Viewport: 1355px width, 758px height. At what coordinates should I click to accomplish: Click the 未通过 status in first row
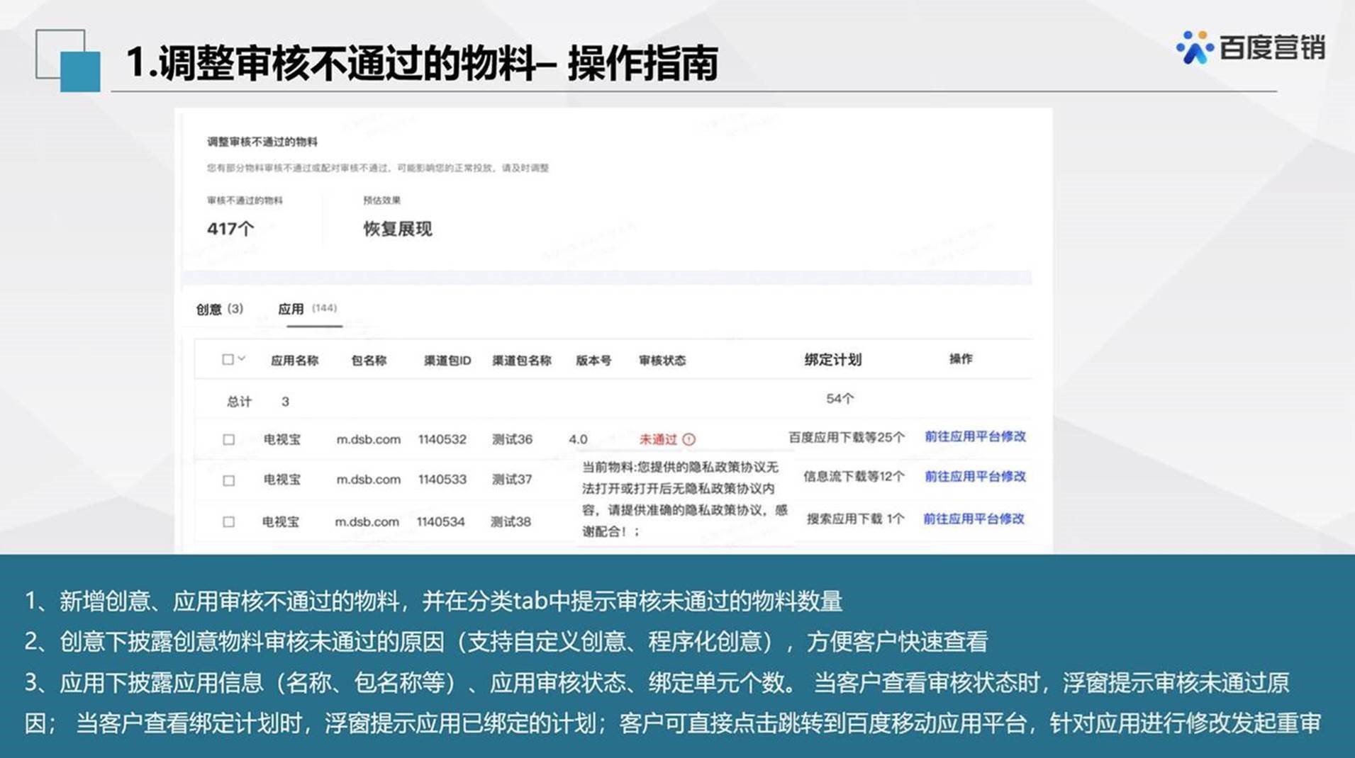(x=657, y=439)
